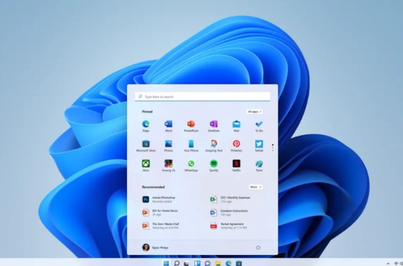Click the Windows Start button on taskbar
The height and width of the screenshot is (266, 403).
point(166,263)
